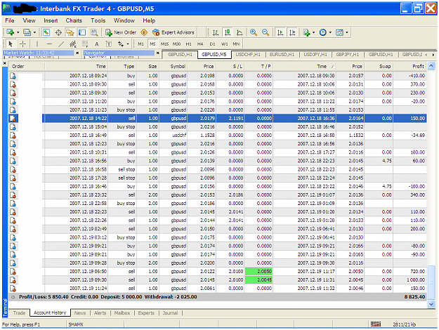Show next chart tabs with right arrow
The image size is (439, 330).
433,55
